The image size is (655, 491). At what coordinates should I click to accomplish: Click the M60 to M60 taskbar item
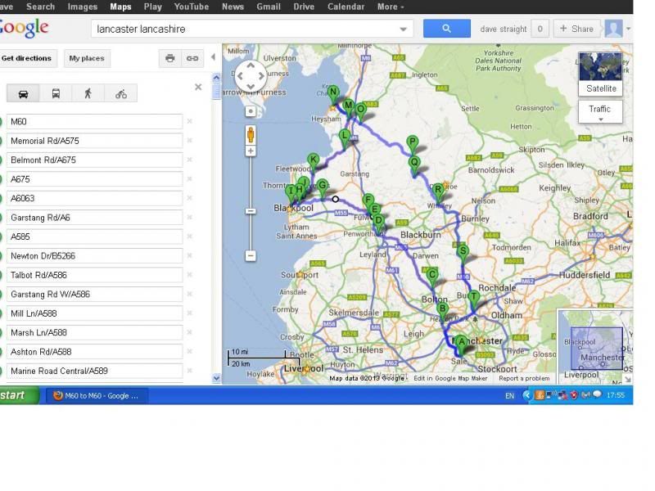(x=97, y=395)
